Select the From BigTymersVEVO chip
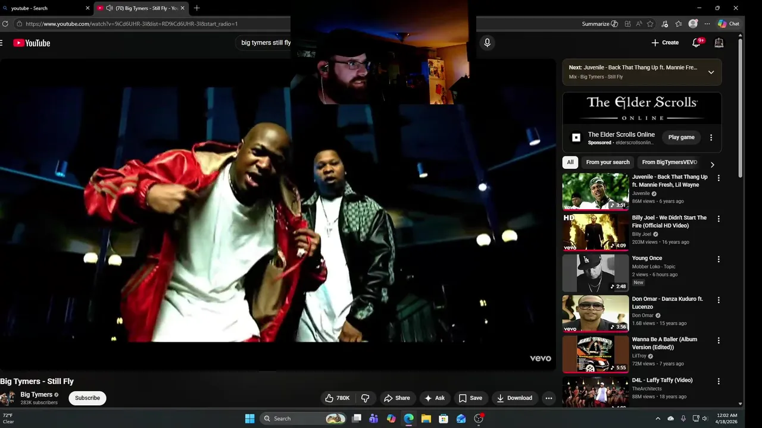 [670, 162]
